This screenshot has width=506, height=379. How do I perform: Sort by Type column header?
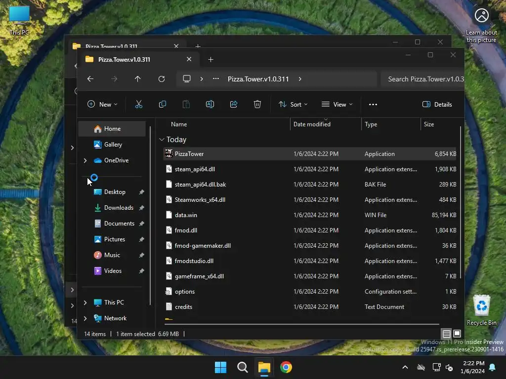(391, 124)
